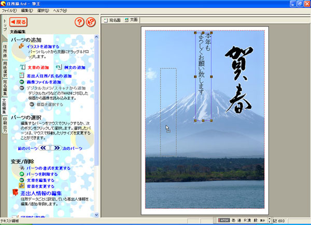The height and width of the screenshot is (225, 311).
Task: Click the 戻る back button
Action: pyautogui.click(x=18, y=22)
